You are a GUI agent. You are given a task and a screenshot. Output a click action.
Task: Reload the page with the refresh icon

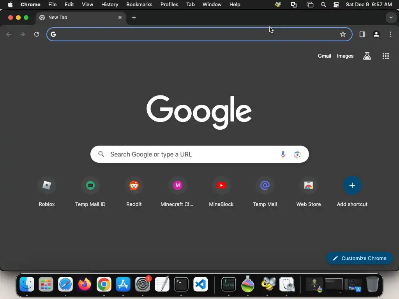coord(37,34)
